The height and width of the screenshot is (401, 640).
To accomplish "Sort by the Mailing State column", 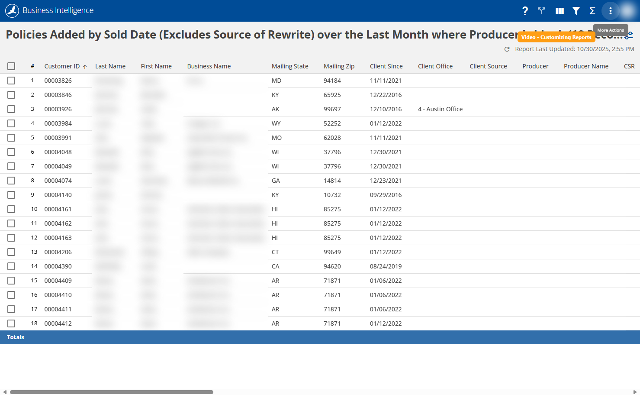I will point(290,66).
